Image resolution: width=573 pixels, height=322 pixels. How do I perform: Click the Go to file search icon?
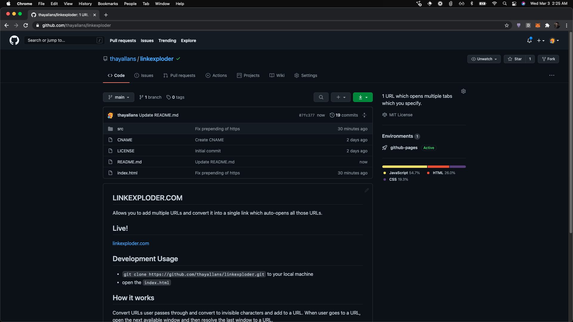321,97
